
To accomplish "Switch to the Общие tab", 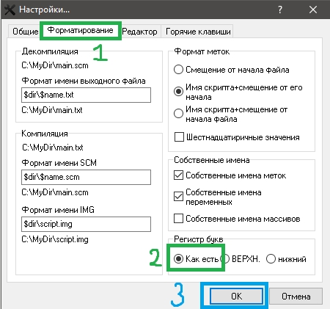I will pos(26,32).
